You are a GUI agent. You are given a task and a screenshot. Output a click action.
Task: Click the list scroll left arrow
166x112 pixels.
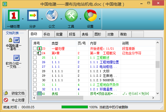point(34,98)
